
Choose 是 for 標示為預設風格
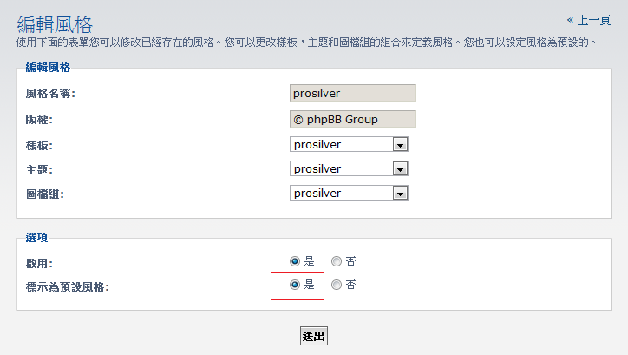(295, 284)
